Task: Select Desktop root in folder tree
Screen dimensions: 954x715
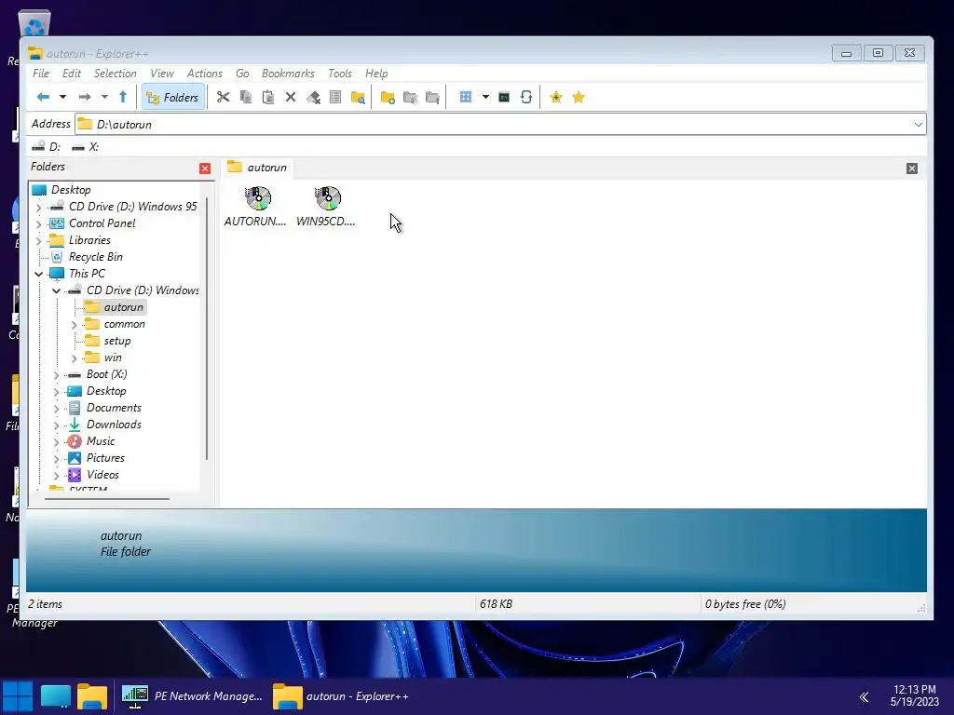Action: (71, 190)
